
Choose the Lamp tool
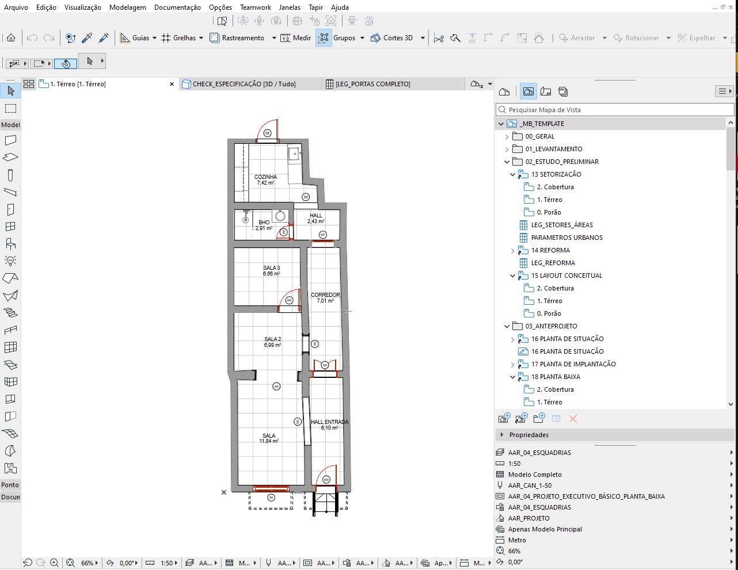tap(10, 261)
